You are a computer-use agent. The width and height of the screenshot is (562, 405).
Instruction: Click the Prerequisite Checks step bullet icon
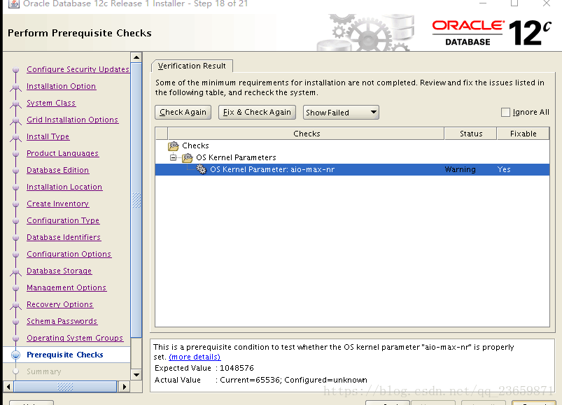point(15,355)
